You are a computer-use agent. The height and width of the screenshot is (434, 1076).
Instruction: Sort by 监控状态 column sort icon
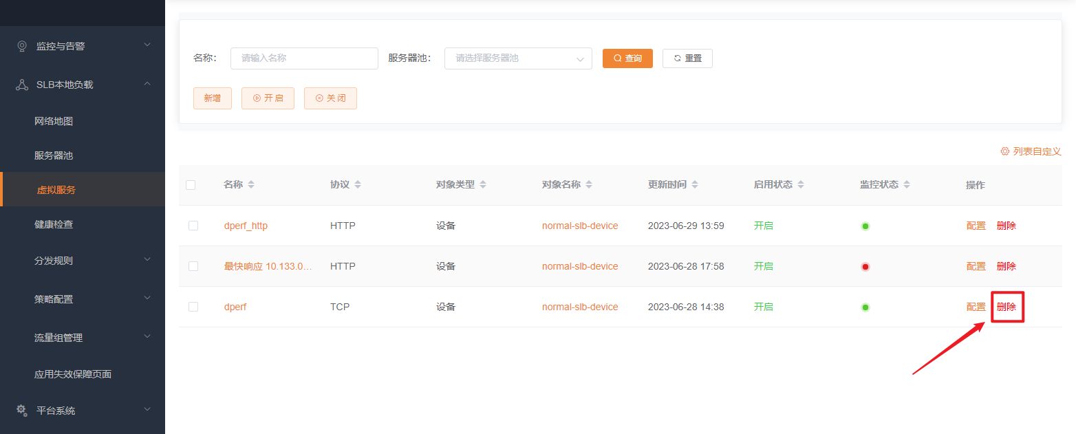(907, 185)
